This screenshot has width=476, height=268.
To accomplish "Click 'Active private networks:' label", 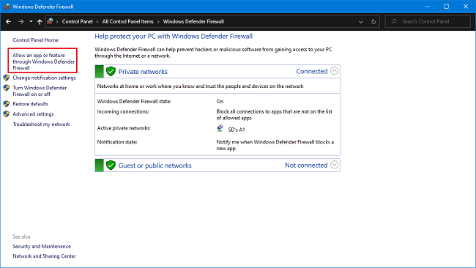I will coord(124,128).
